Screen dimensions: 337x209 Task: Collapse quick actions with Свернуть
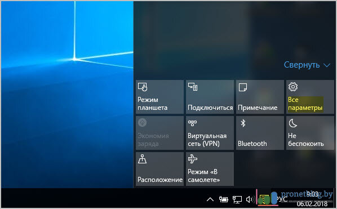[307, 65]
